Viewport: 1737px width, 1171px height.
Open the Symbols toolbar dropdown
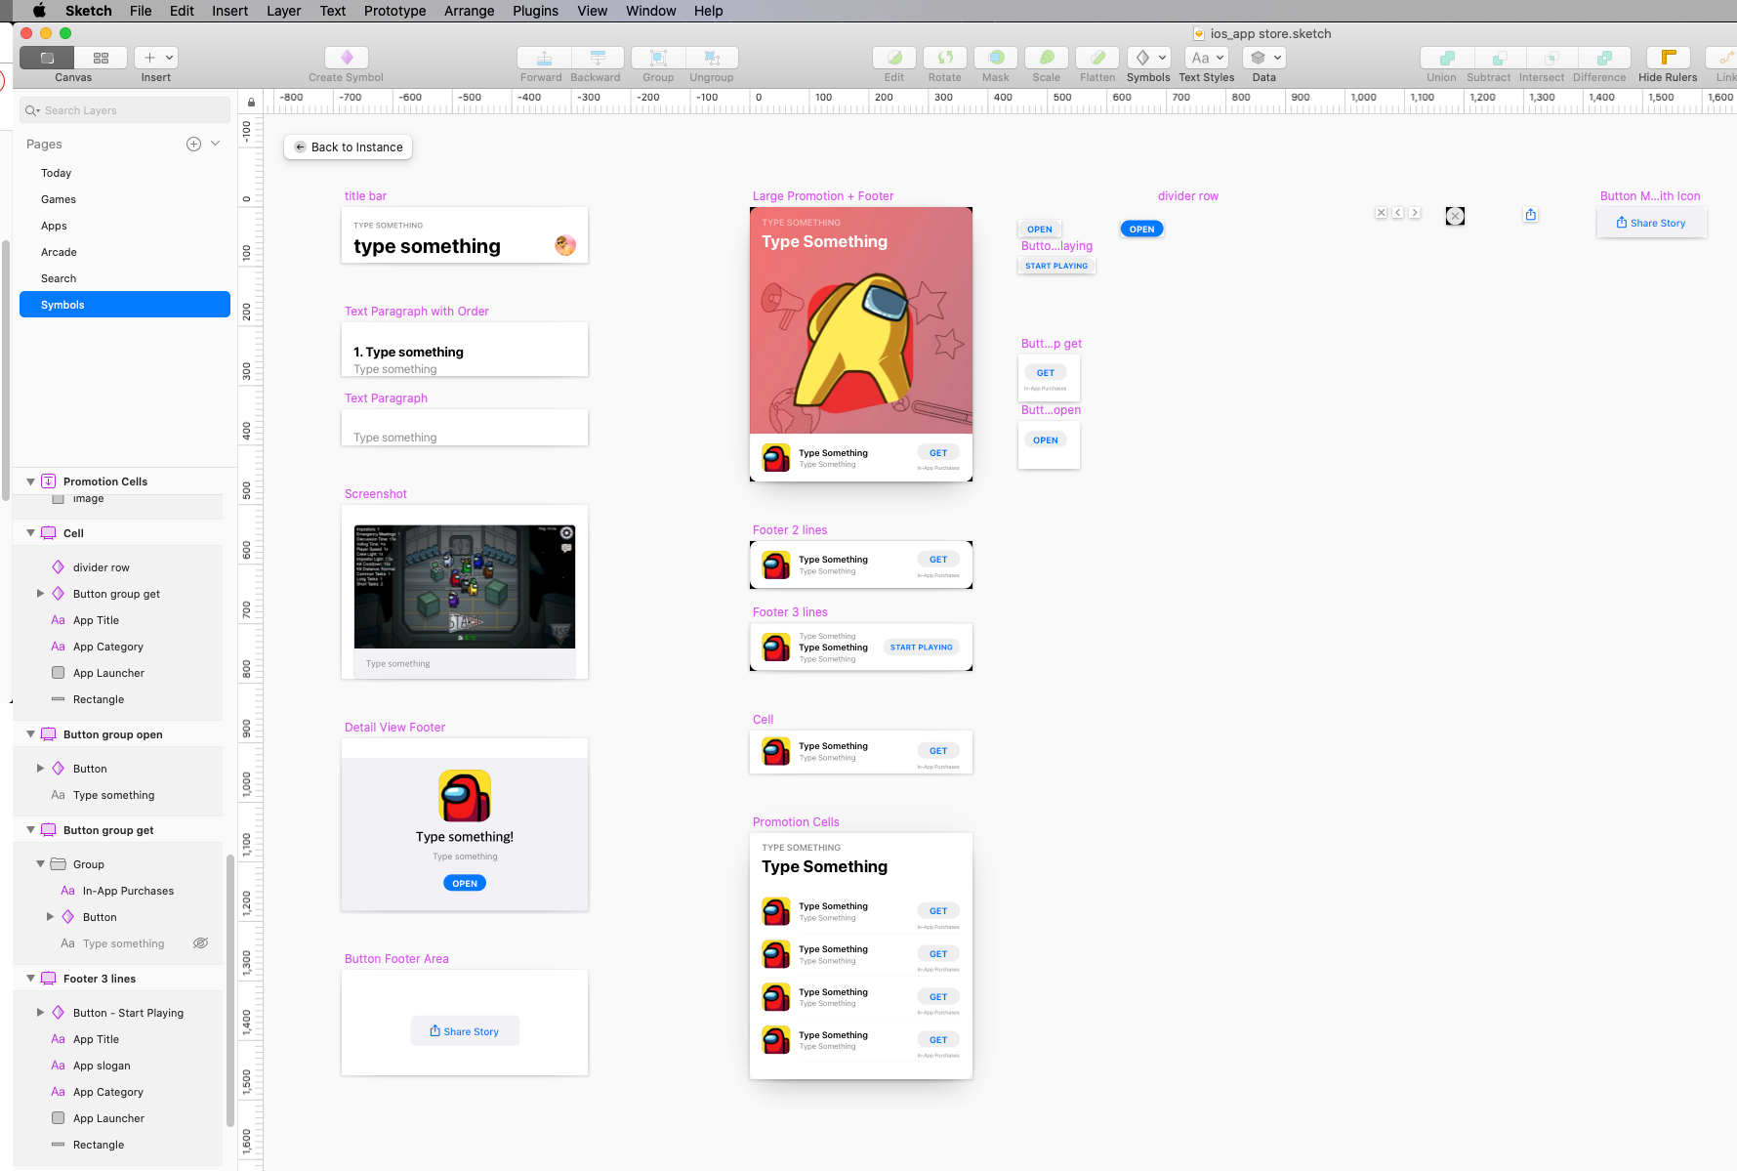click(1148, 58)
